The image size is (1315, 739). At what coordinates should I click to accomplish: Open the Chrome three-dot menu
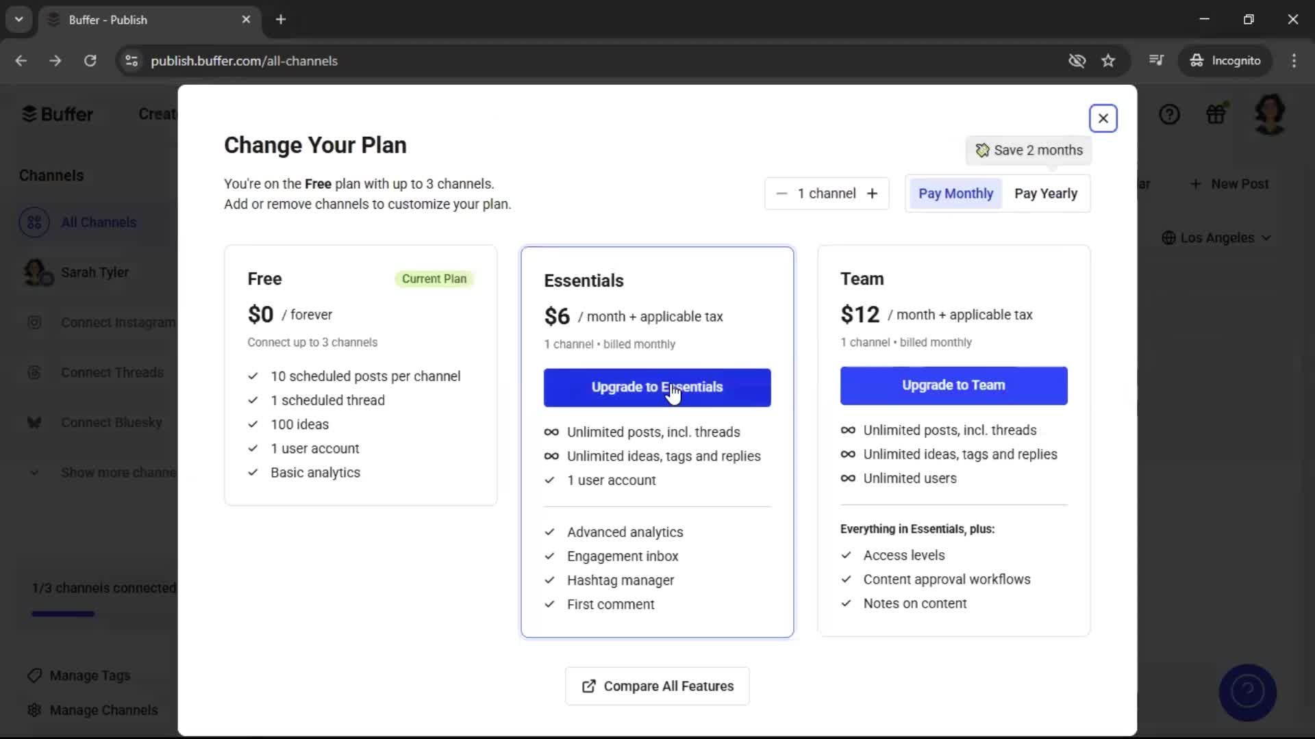click(1294, 61)
